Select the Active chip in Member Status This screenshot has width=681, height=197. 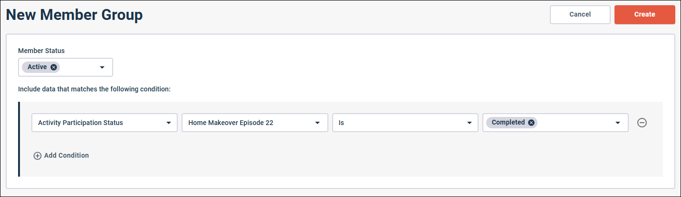pyautogui.click(x=37, y=67)
